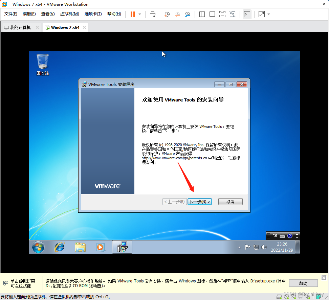Screen dimensions: 329x300
Task: Click 下一步(N) in the installer
Action: (x=200, y=202)
